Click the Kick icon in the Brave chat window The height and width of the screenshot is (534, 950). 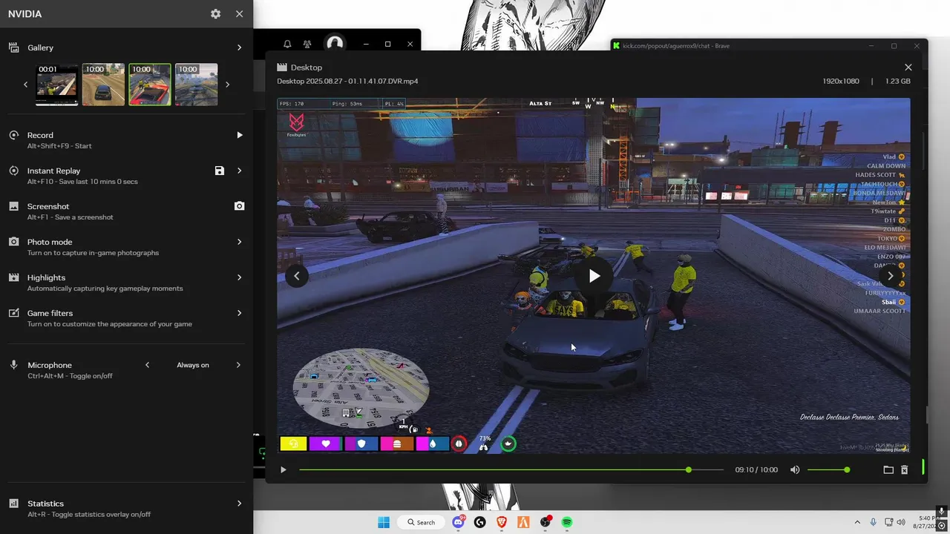coord(616,46)
